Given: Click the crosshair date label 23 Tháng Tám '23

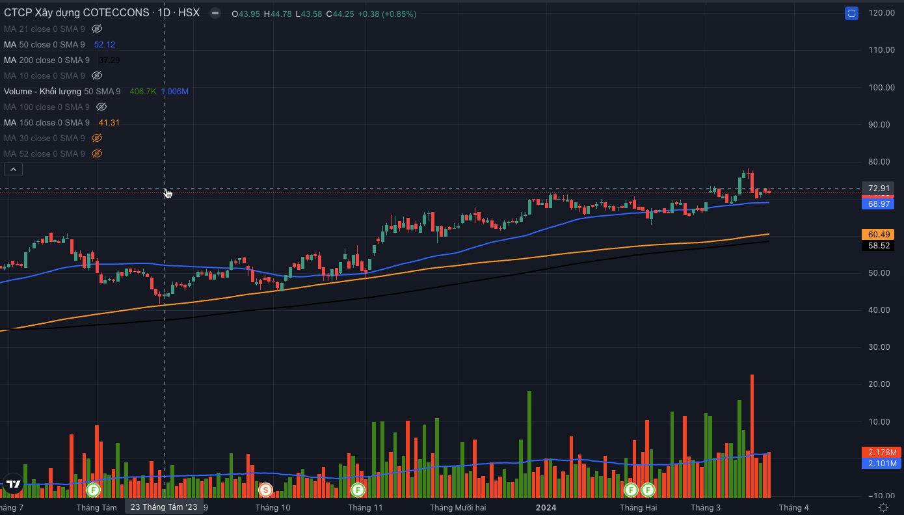Looking at the screenshot, I should 164,507.
